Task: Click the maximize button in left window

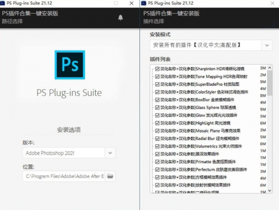Action: tap(116, 3)
